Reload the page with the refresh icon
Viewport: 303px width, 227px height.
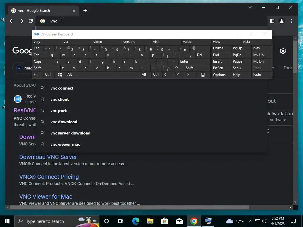click(31, 21)
